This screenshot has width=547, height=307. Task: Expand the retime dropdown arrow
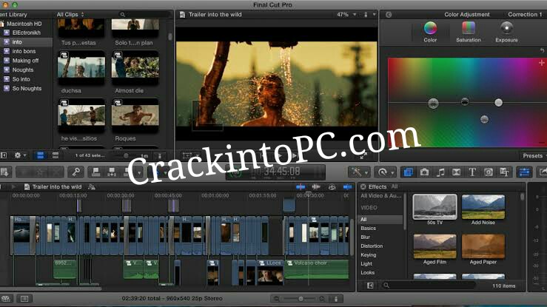[392, 173]
